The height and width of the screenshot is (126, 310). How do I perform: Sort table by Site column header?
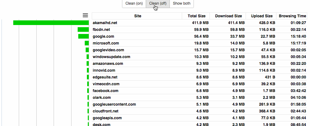point(138,16)
